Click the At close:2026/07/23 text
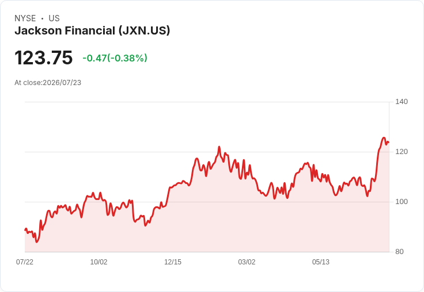The image size is (424, 292). pos(48,83)
